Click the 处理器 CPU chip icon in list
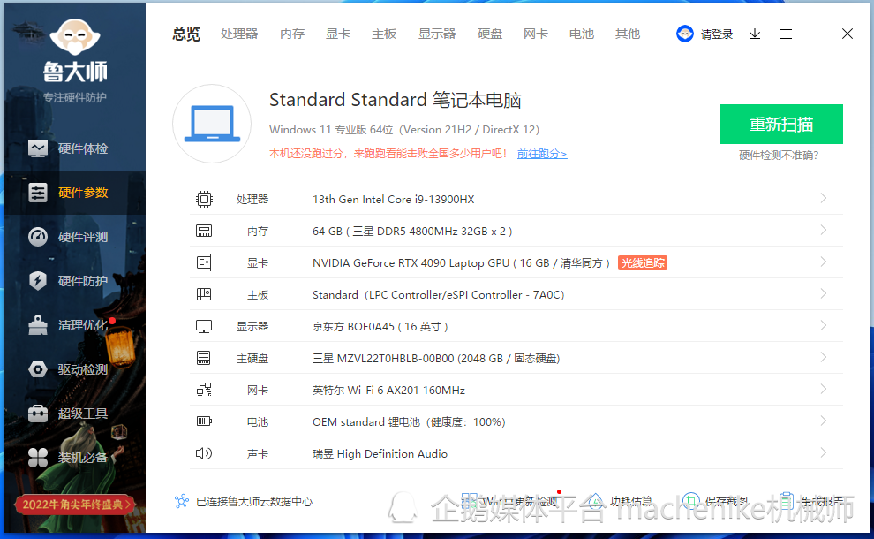Viewport: 874px width, 539px height. [x=204, y=199]
